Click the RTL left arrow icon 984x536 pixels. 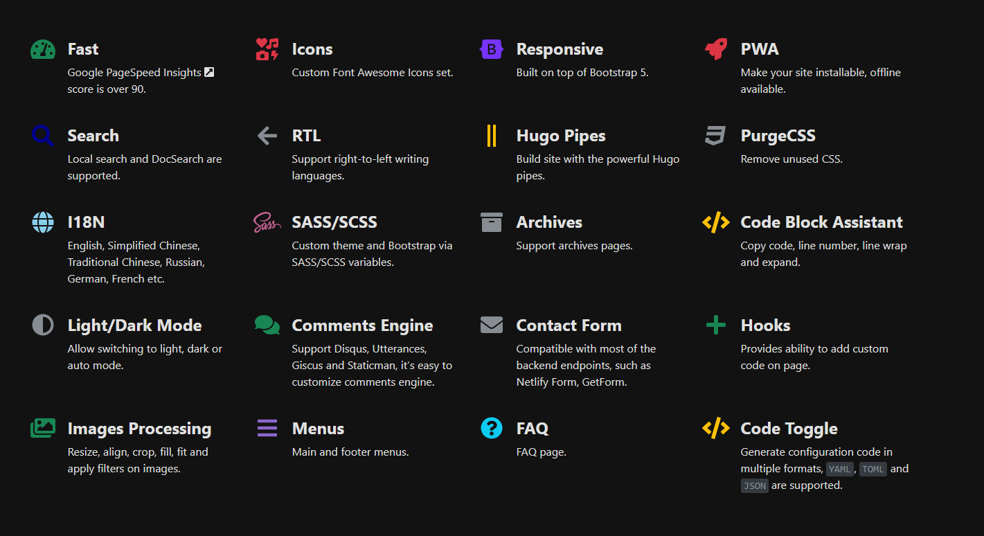point(267,136)
